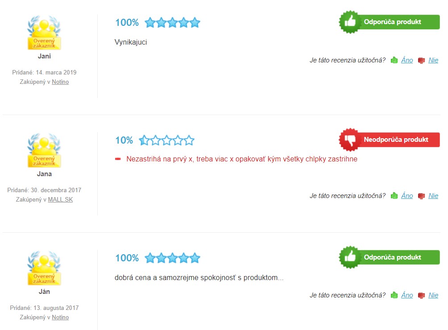Click green thumbs-up icon on Jana's review
Image resolution: width=448 pixels, height=330 pixels.
(x=394, y=196)
